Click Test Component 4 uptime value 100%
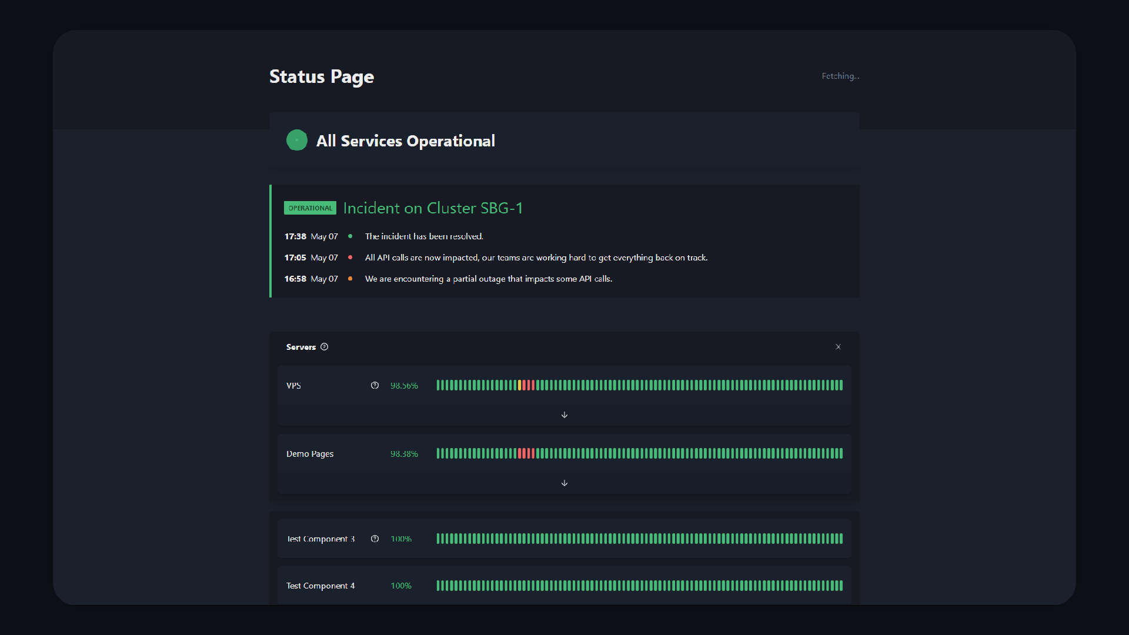 pyautogui.click(x=401, y=586)
